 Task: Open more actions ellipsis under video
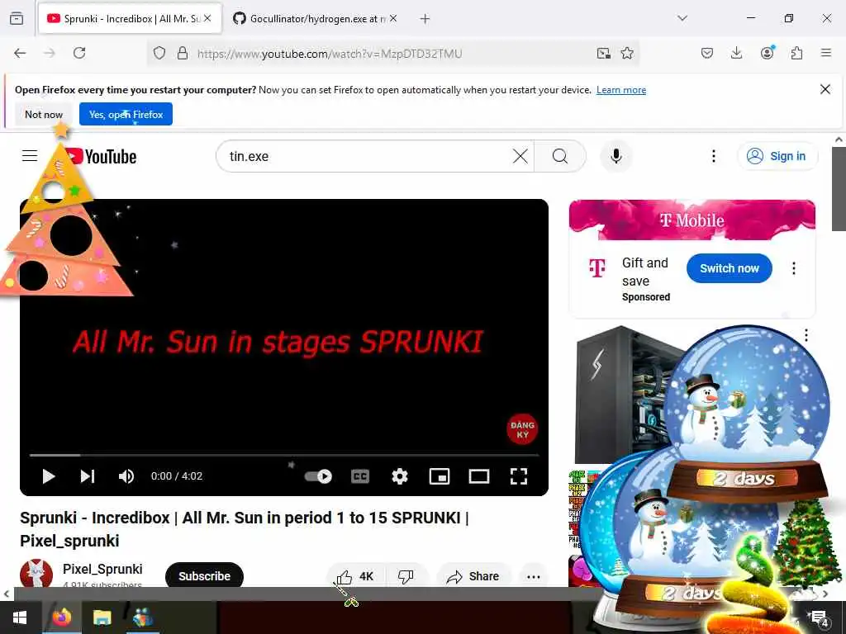pos(534,576)
